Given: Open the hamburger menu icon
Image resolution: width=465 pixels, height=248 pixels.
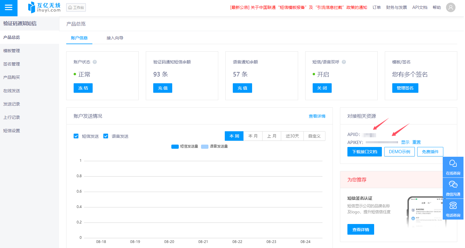Looking at the screenshot, I should point(9,8).
